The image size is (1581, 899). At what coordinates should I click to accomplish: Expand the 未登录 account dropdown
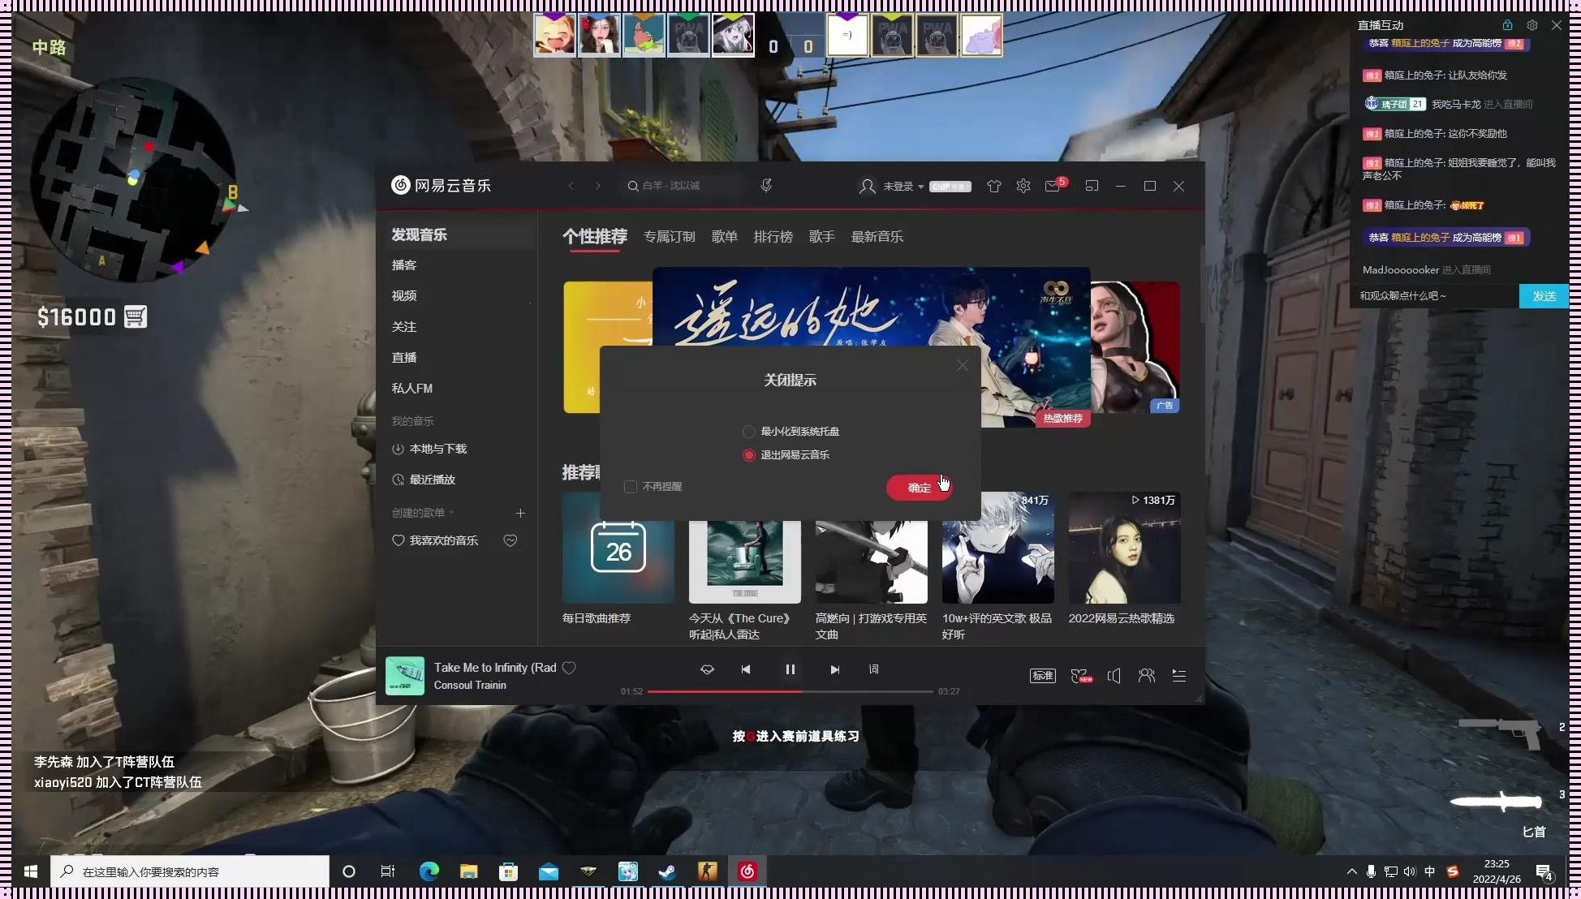904,187
